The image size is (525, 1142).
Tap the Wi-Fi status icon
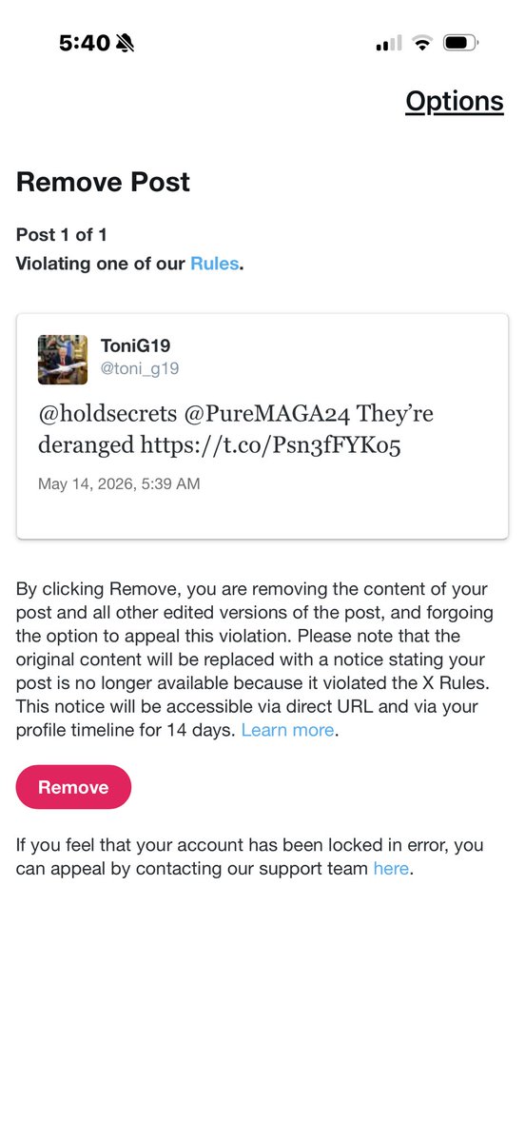[x=423, y=43]
